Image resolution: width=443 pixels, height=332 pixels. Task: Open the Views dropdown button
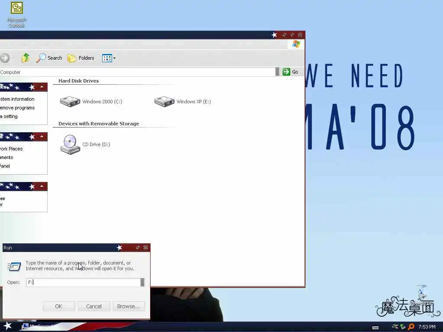pos(109,58)
